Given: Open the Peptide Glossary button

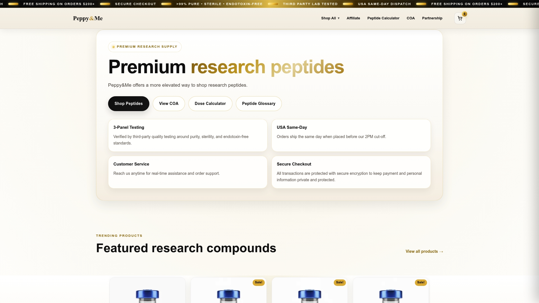Looking at the screenshot, I should 259,104.
